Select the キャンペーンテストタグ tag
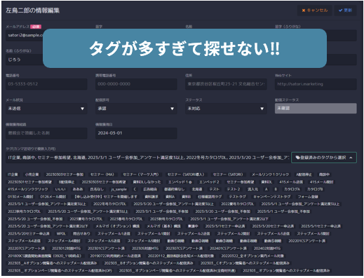Screen dimensions: 364x278 click(x=272, y=197)
